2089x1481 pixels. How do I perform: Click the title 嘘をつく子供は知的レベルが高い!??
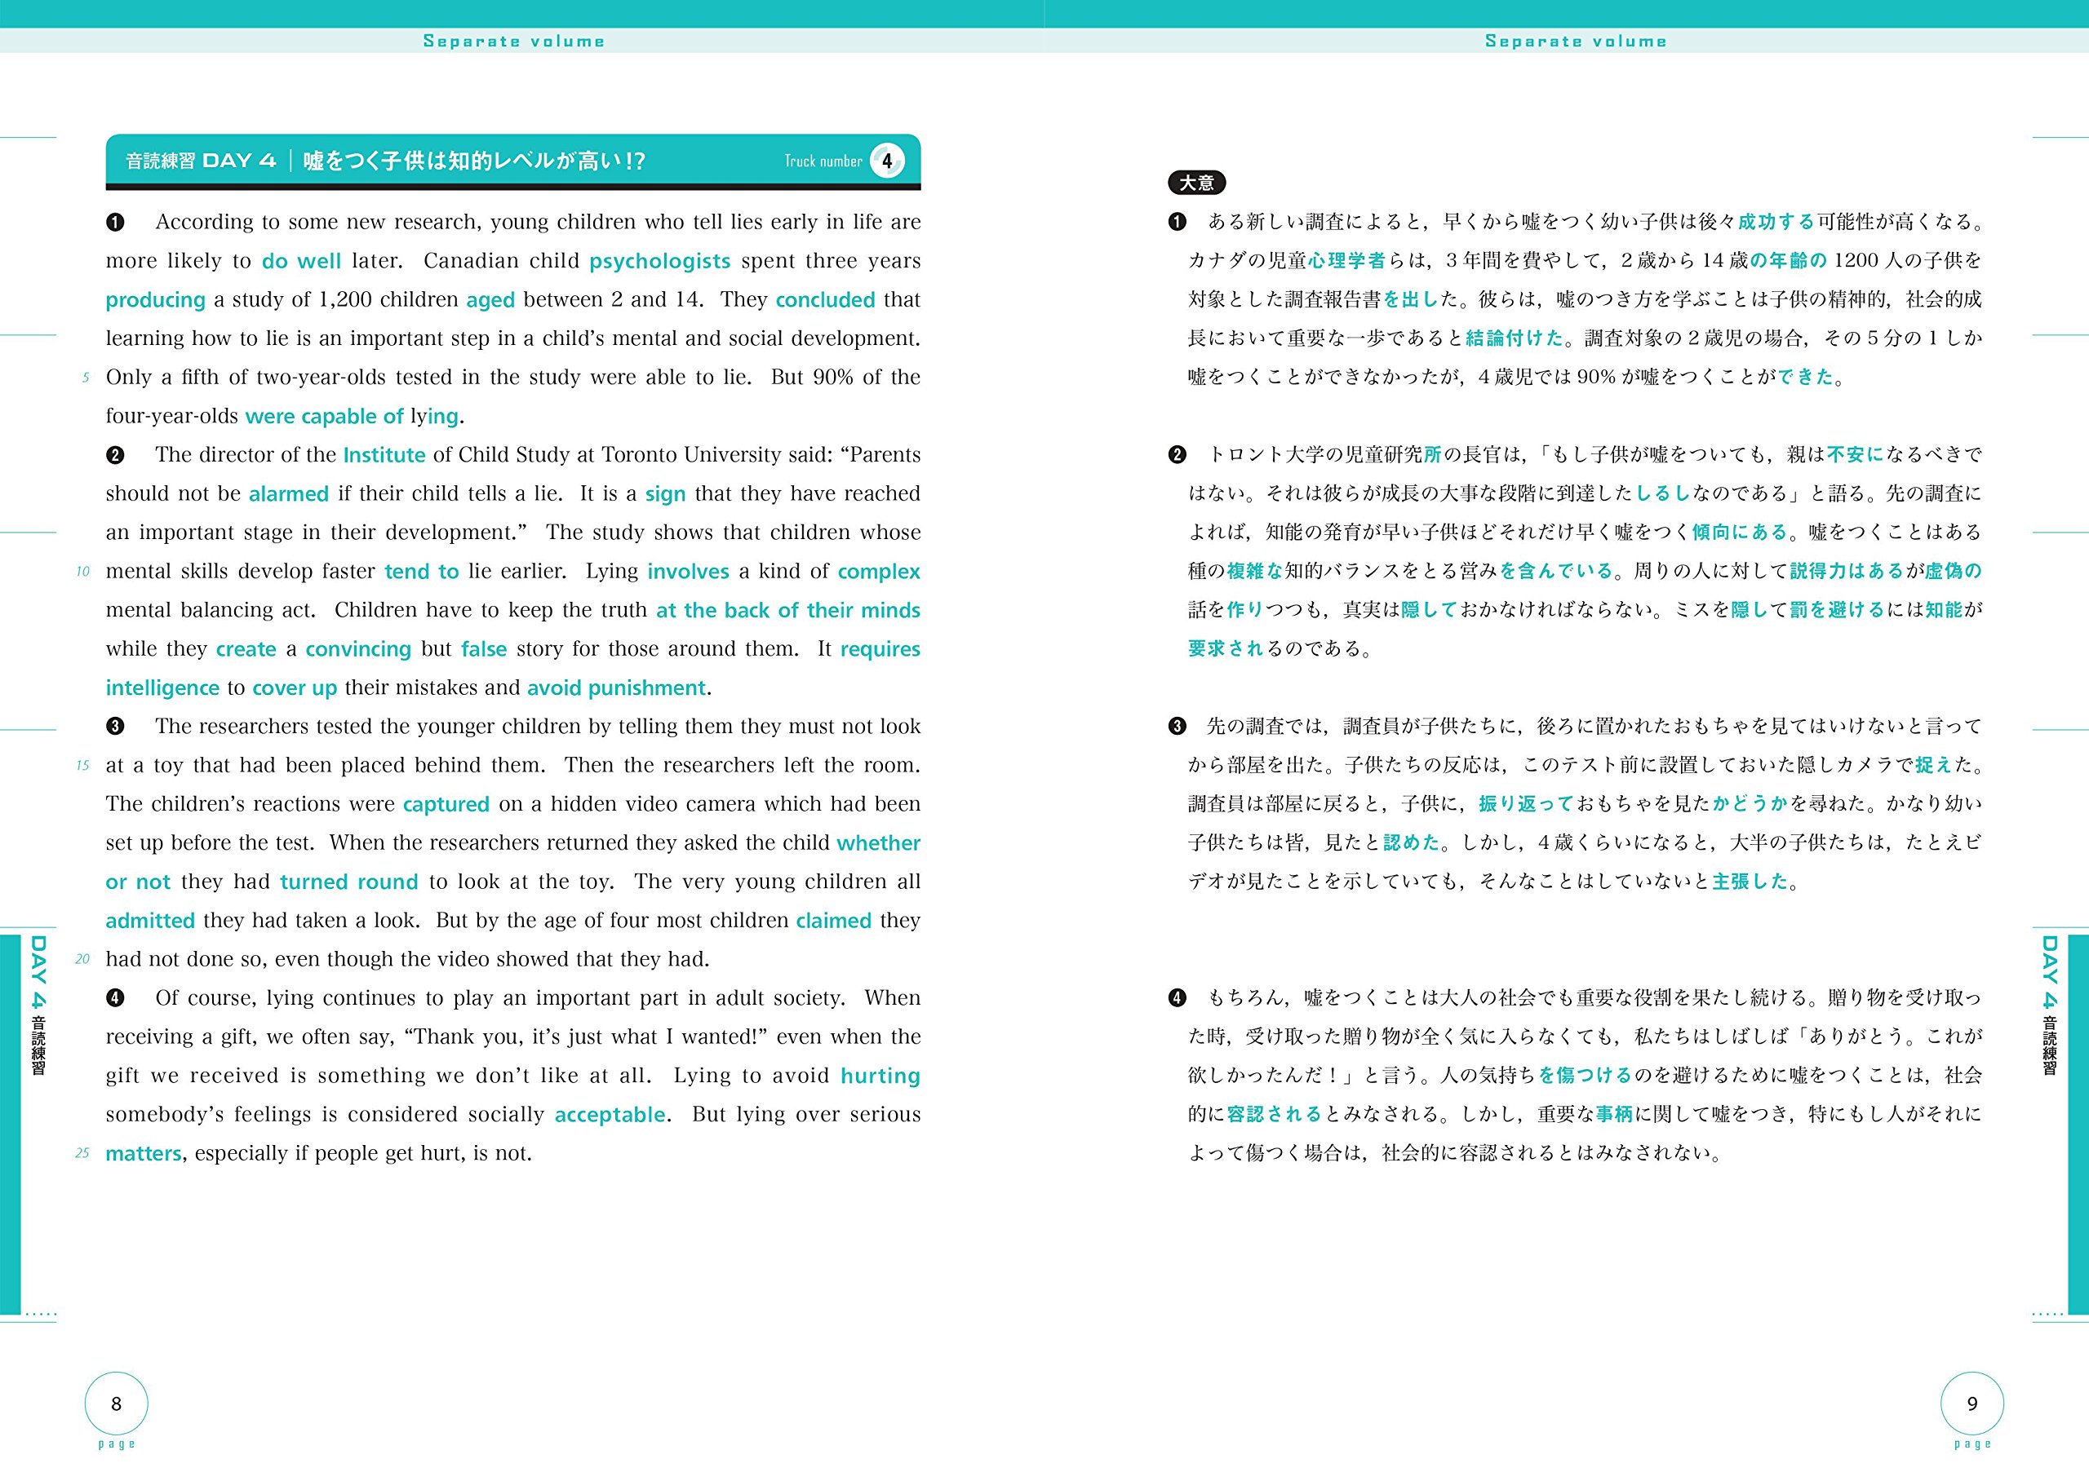473,161
